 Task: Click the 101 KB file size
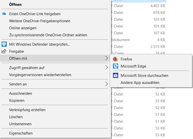pos(159,26)
